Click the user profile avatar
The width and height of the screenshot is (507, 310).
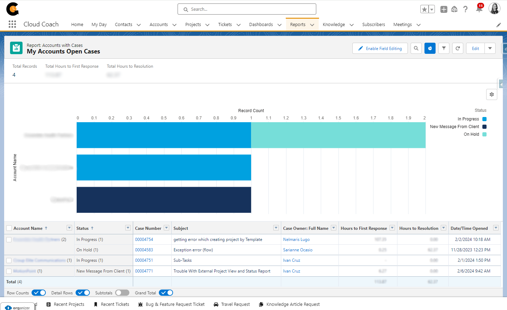(x=495, y=9)
